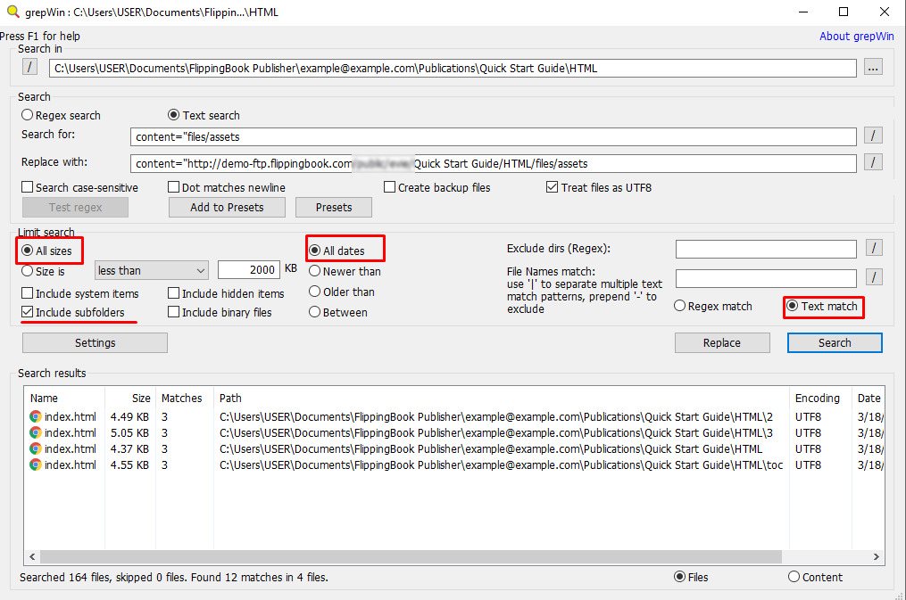Minimize the grepWin window

pos(802,12)
